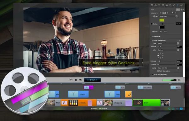Open the animation Type dropdown

pos(168,43)
